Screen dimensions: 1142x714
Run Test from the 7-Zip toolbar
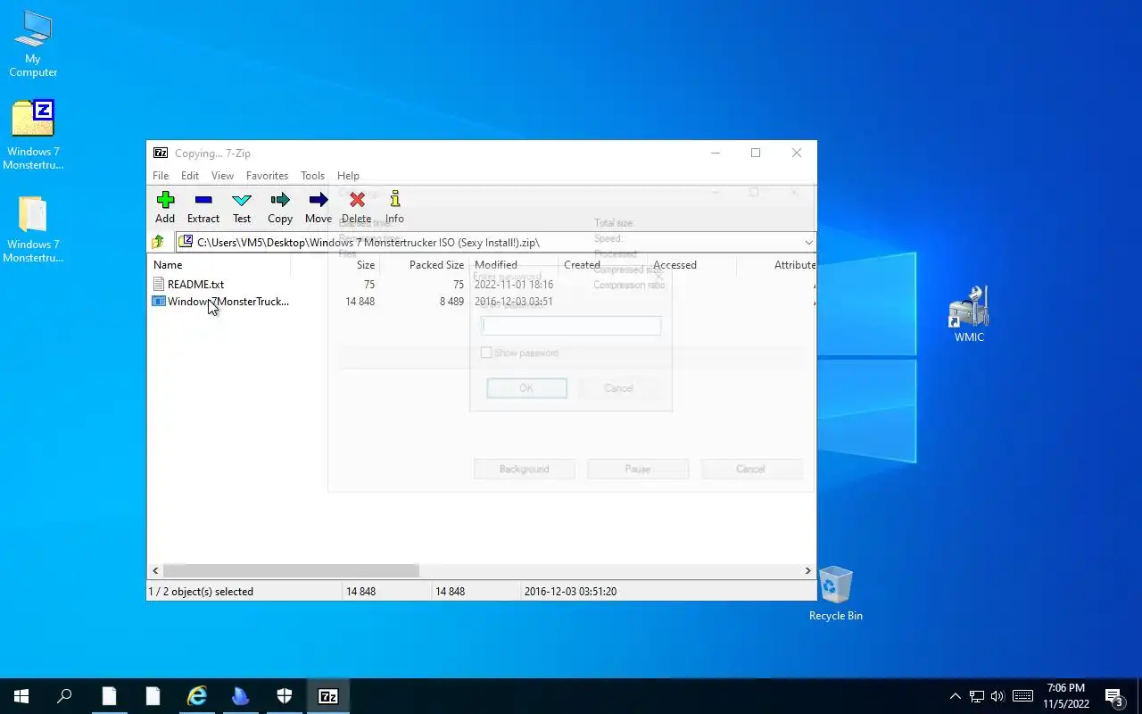pyautogui.click(x=242, y=207)
